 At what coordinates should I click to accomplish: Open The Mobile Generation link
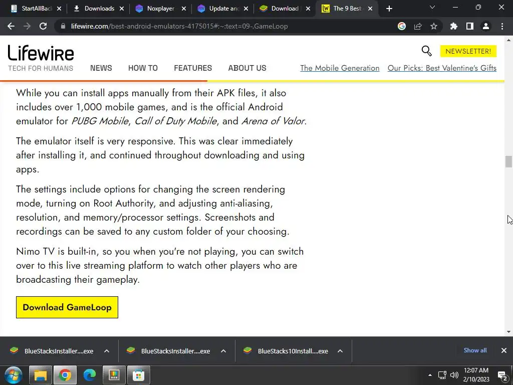pos(340,68)
